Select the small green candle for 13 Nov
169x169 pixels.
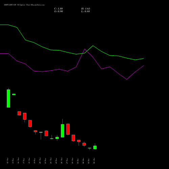pyautogui.click(x=14, y=94)
